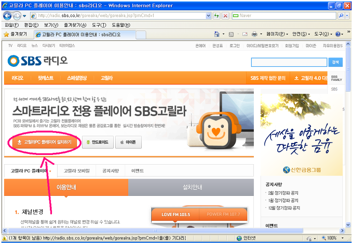Click the 신한금융그룹 banner advertisement
This screenshot has height=243, width=353.
click(302, 134)
